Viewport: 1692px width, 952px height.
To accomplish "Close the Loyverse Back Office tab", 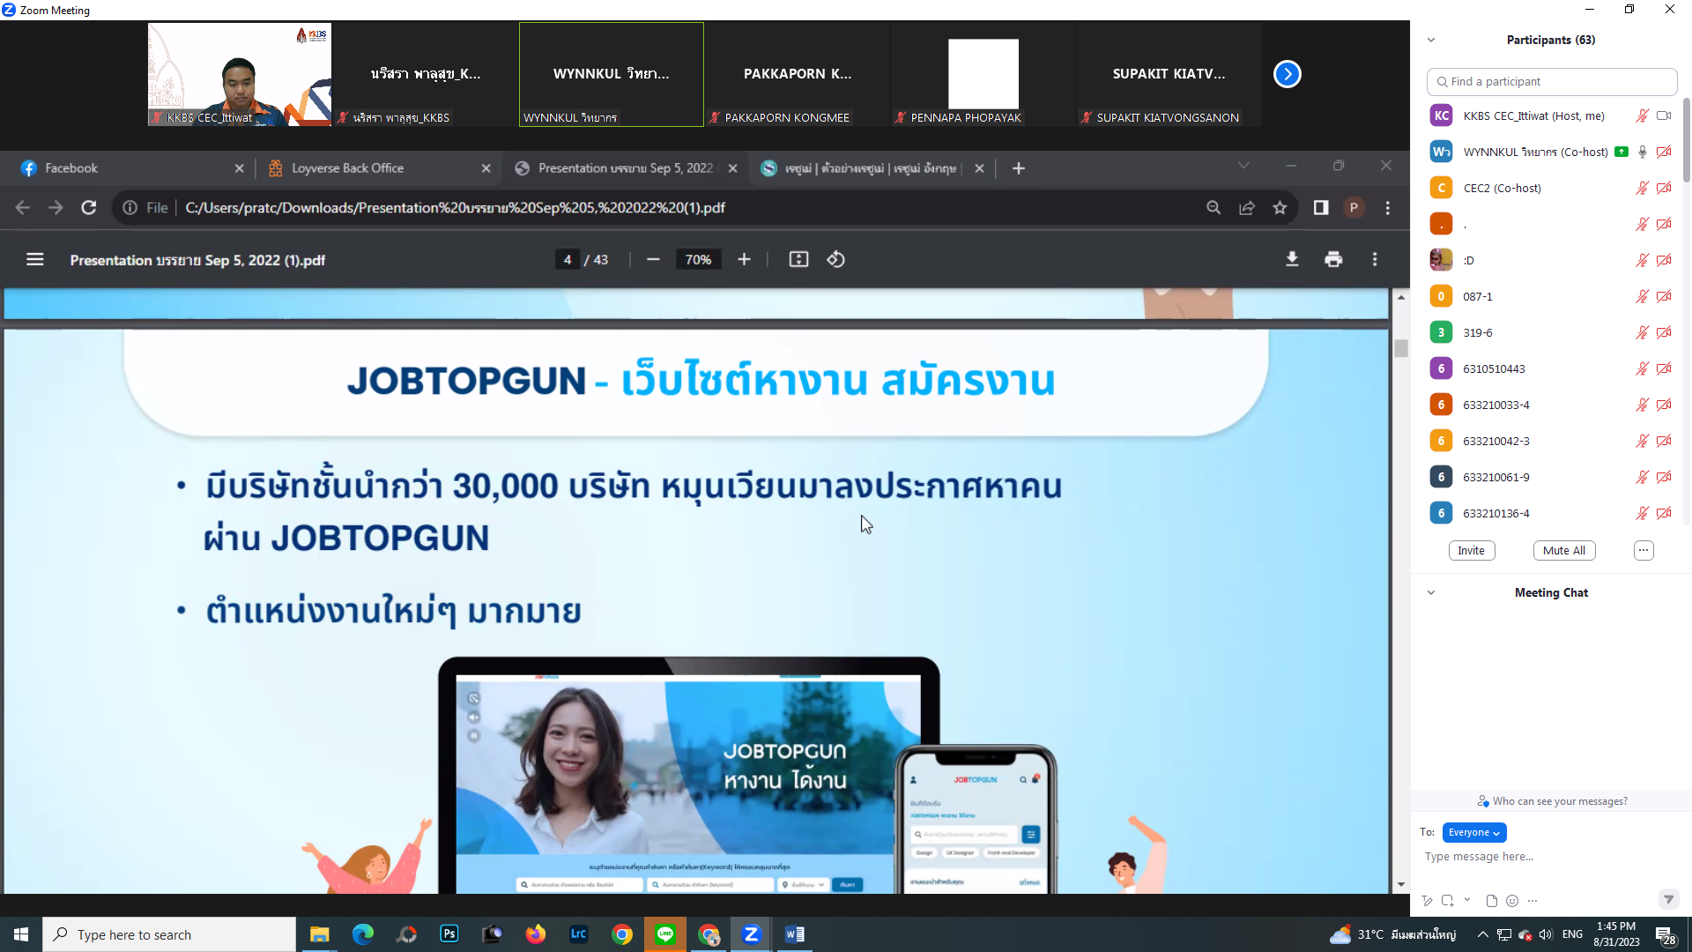I will pyautogui.click(x=486, y=168).
